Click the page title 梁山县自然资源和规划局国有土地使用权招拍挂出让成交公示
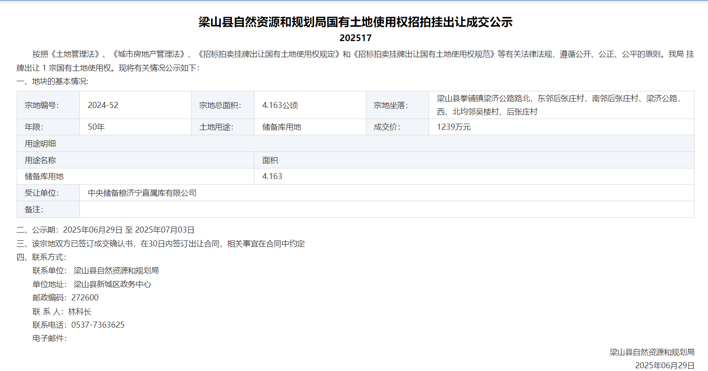 355,22
